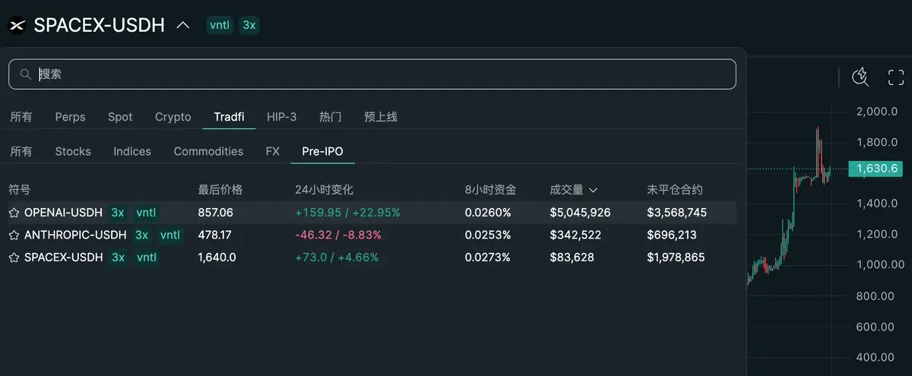Screen dimensions: 912x376
Task: Select the second-row 所有 sub-filter
Action: [x=21, y=151]
